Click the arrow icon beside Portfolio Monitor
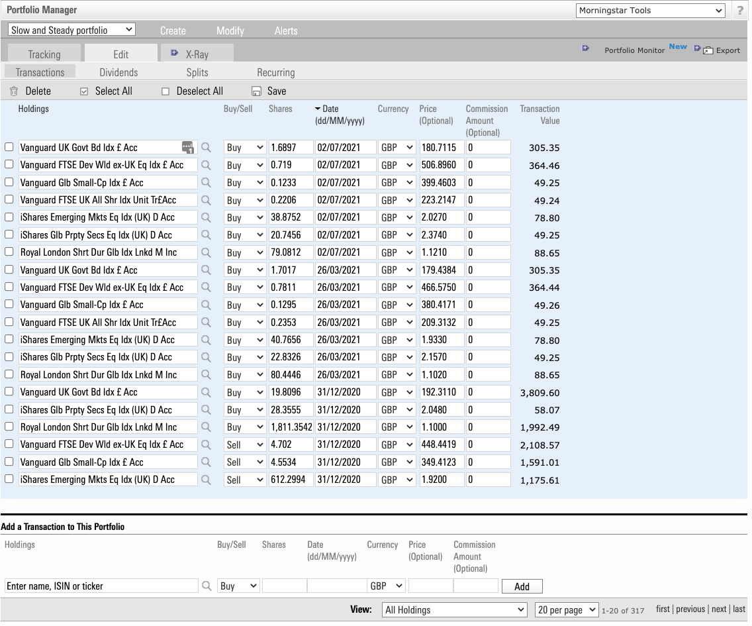Image resolution: width=752 pixels, height=626 pixels. point(585,48)
